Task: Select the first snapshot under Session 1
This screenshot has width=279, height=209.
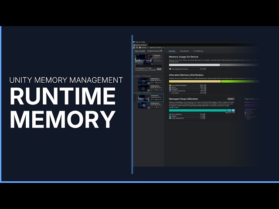Action: point(150,81)
